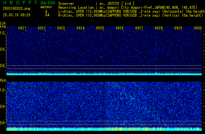This screenshot has width=205, height=134.
Task: Click the 0922 time marker
Action: [42, 28]
